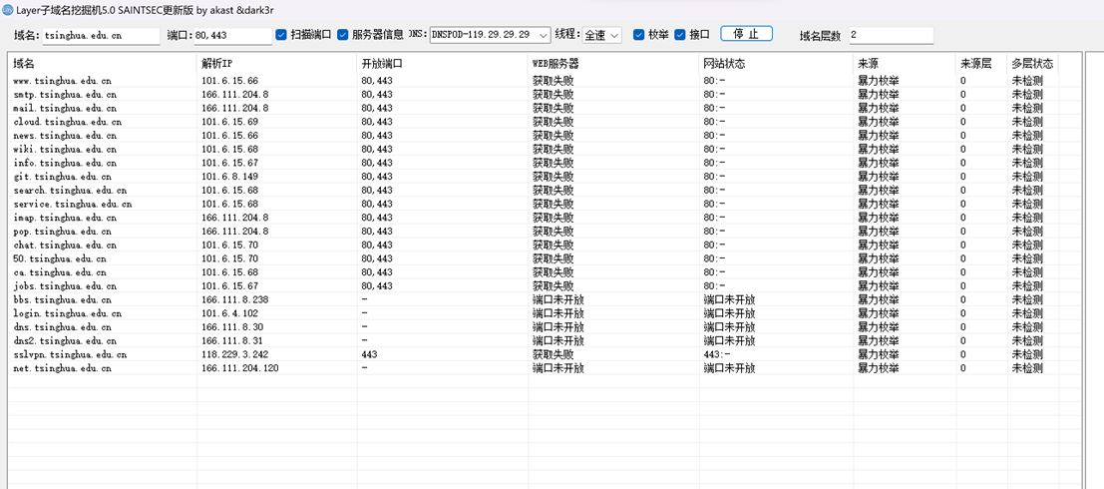Click IP address 166.111.8.31
The image size is (1104, 489).
(232, 340)
